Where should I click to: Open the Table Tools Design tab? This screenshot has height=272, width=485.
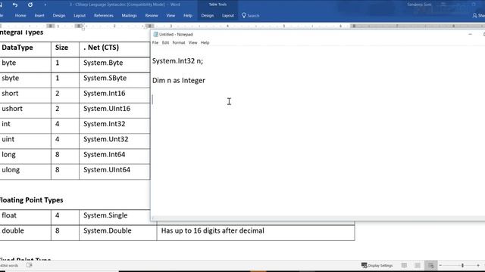click(x=207, y=15)
